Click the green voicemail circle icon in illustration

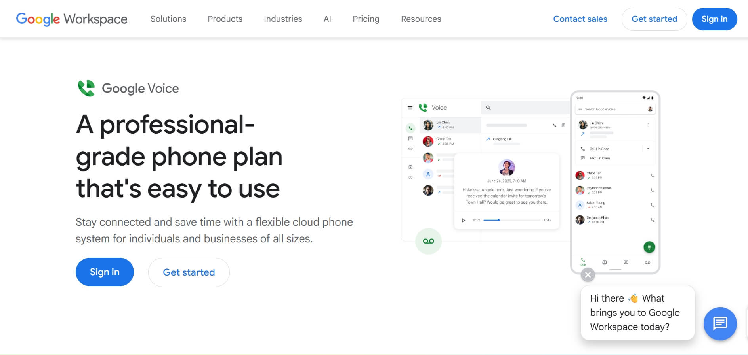click(x=428, y=241)
